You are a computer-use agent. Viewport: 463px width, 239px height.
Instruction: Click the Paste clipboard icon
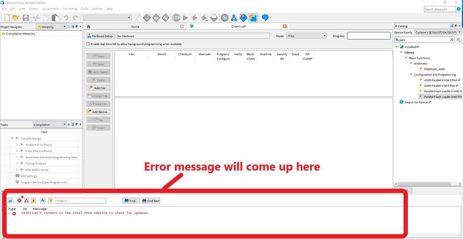[x=55, y=18]
